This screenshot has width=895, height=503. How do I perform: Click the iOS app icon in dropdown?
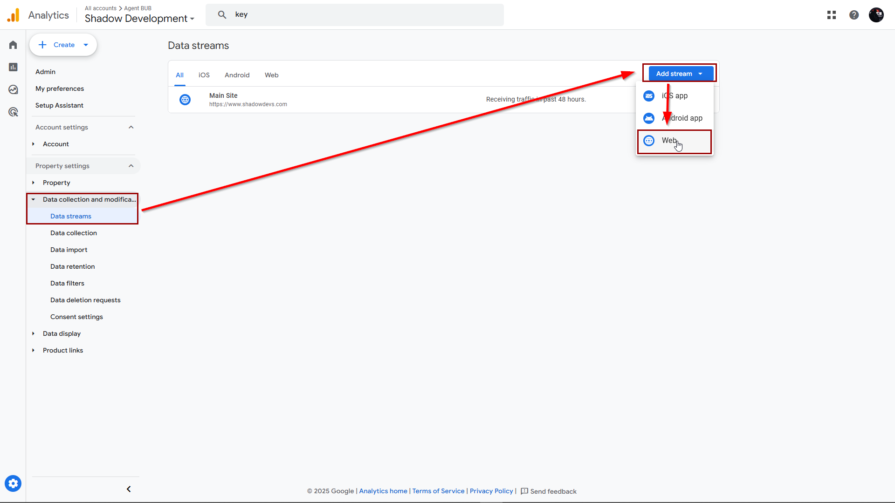coord(649,96)
